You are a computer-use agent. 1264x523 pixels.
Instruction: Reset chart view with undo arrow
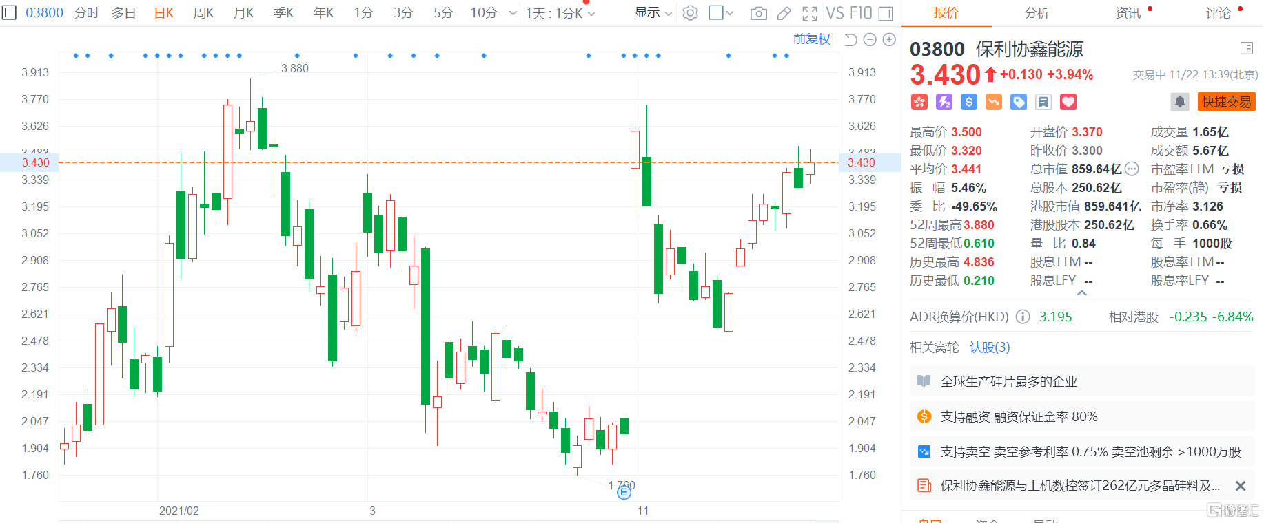850,40
